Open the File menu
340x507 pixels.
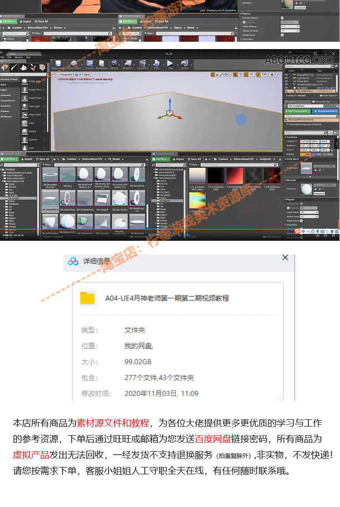tap(3, 57)
